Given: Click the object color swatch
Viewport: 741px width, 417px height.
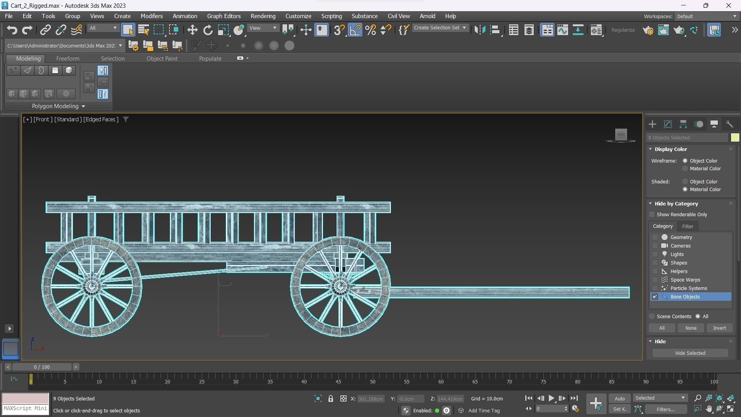Looking at the screenshot, I should click(734, 138).
